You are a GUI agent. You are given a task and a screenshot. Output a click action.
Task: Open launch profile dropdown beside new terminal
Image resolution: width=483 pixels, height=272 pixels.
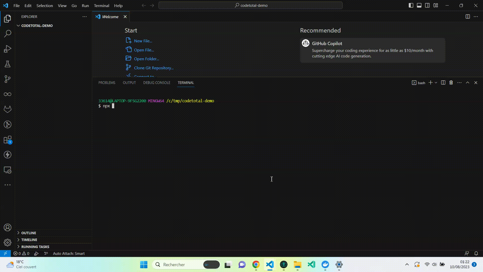pos(436,83)
